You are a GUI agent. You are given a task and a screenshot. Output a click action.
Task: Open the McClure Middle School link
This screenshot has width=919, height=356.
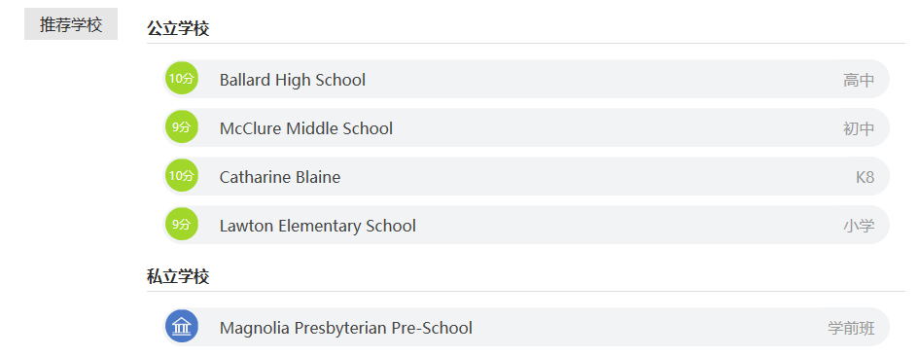[306, 128]
